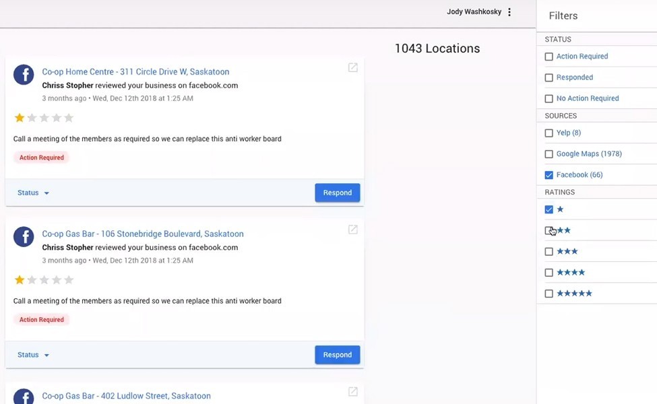Click the Filters panel title
657x404 pixels.
563,15
